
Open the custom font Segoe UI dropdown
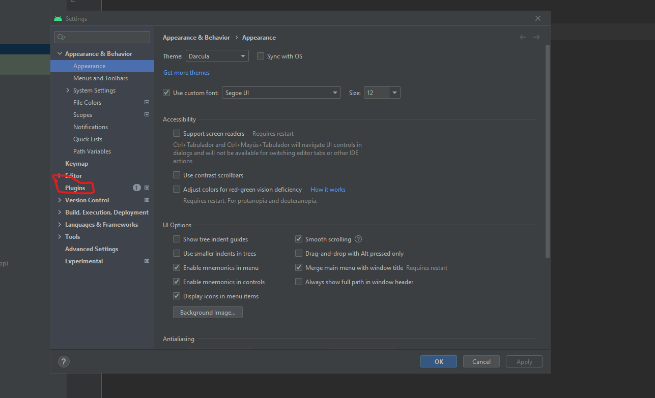(281, 93)
